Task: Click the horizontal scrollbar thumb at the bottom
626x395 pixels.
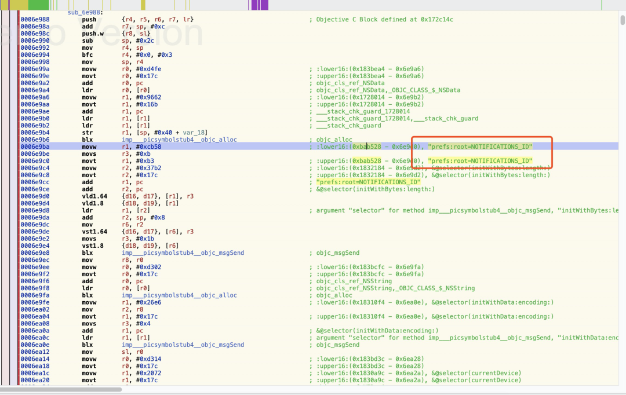Action: point(61,389)
